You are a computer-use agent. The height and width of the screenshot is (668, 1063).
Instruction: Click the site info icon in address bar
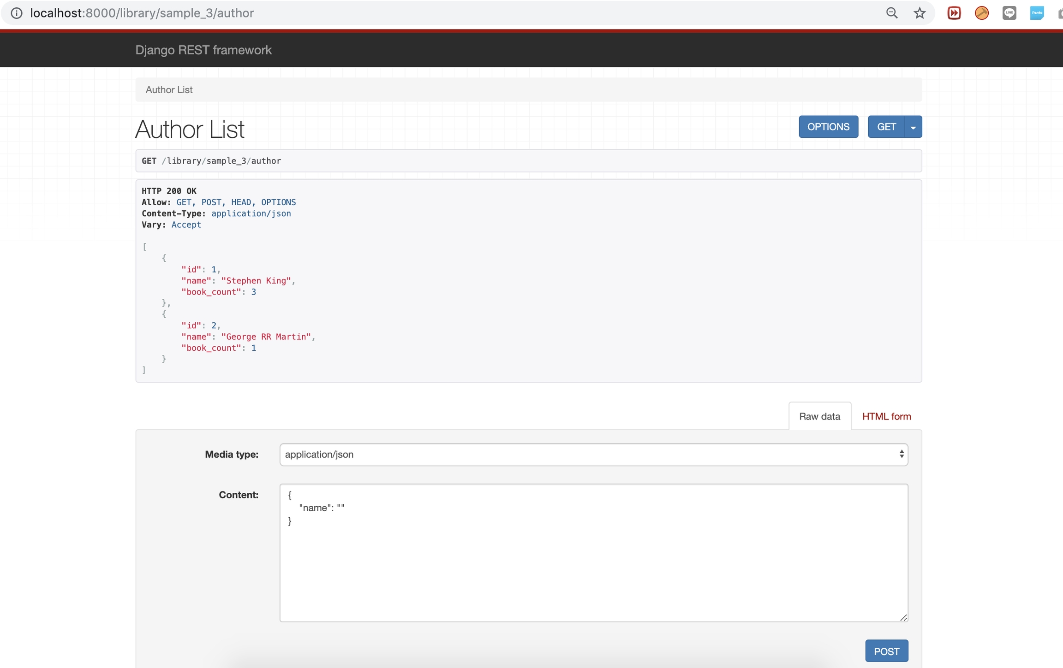click(x=17, y=13)
